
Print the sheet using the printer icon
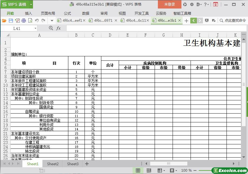point(24,21)
